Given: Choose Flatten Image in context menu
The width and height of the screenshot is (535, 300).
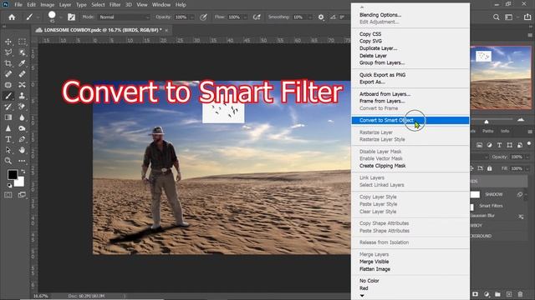Looking at the screenshot, I should pyautogui.click(x=374, y=269).
